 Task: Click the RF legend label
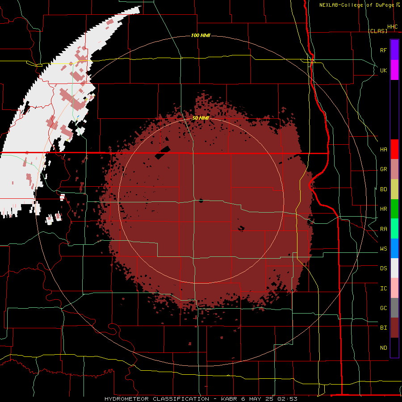383,50
